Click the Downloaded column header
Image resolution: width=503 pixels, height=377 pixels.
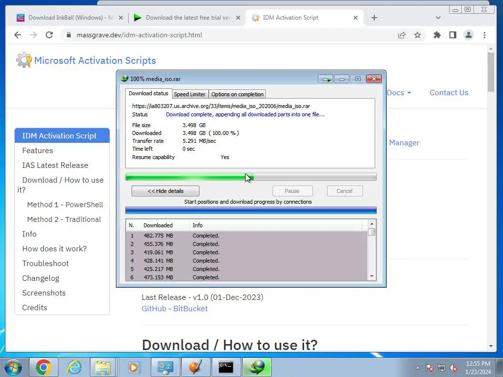pyautogui.click(x=165, y=225)
